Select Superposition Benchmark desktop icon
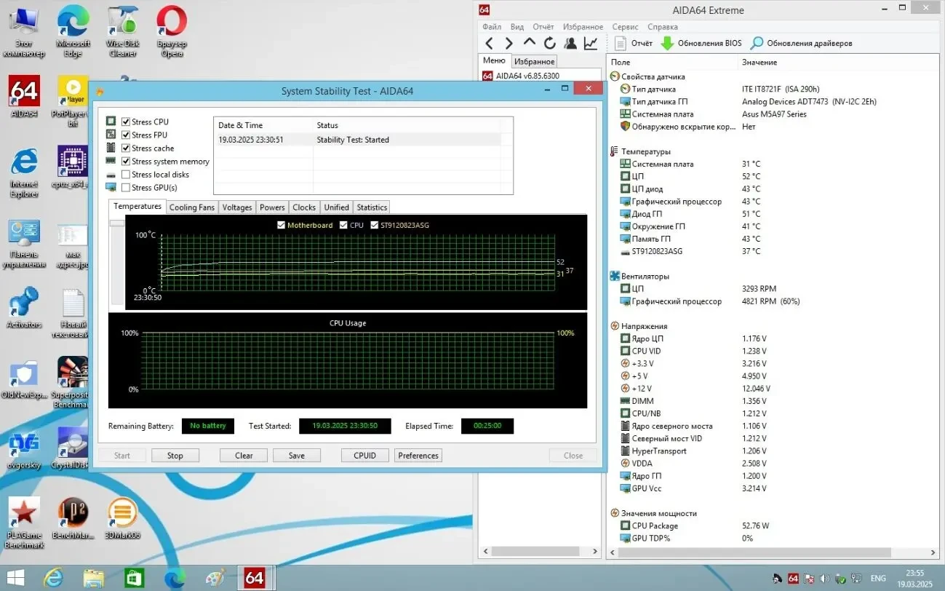945x591 pixels. click(x=72, y=383)
